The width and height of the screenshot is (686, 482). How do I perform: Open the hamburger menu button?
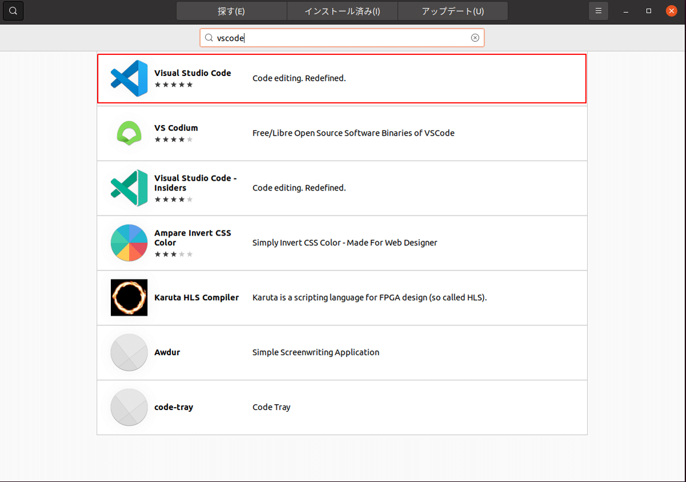pyautogui.click(x=599, y=11)
